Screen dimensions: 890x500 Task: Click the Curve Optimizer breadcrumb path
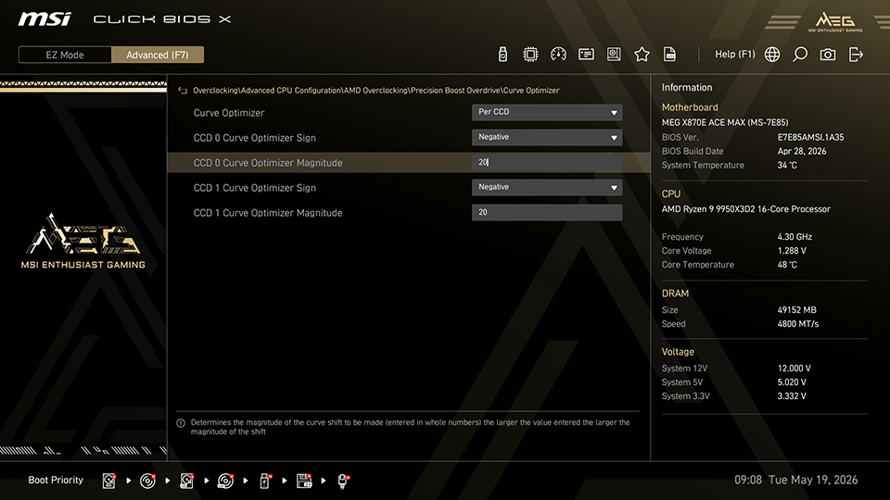[375, 90]
